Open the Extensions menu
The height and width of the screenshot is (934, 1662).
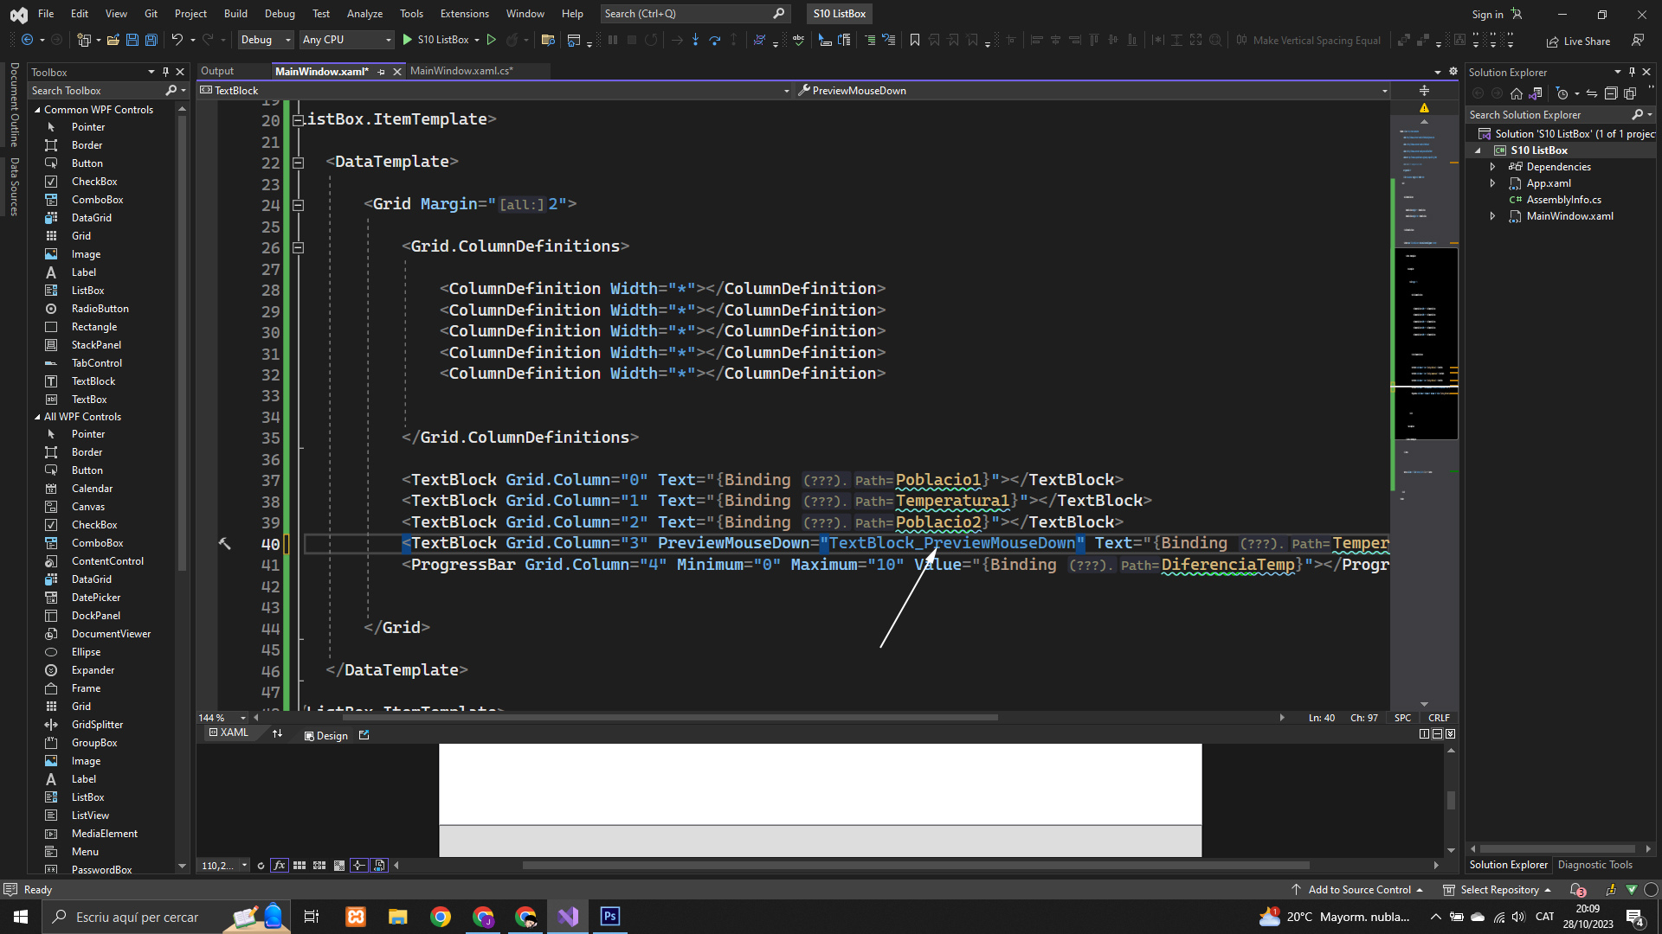(464, 14)
